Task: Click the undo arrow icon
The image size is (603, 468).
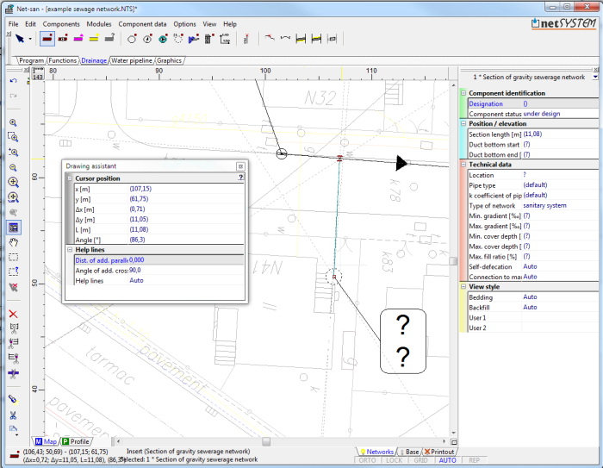Action: tap(14, 81)
